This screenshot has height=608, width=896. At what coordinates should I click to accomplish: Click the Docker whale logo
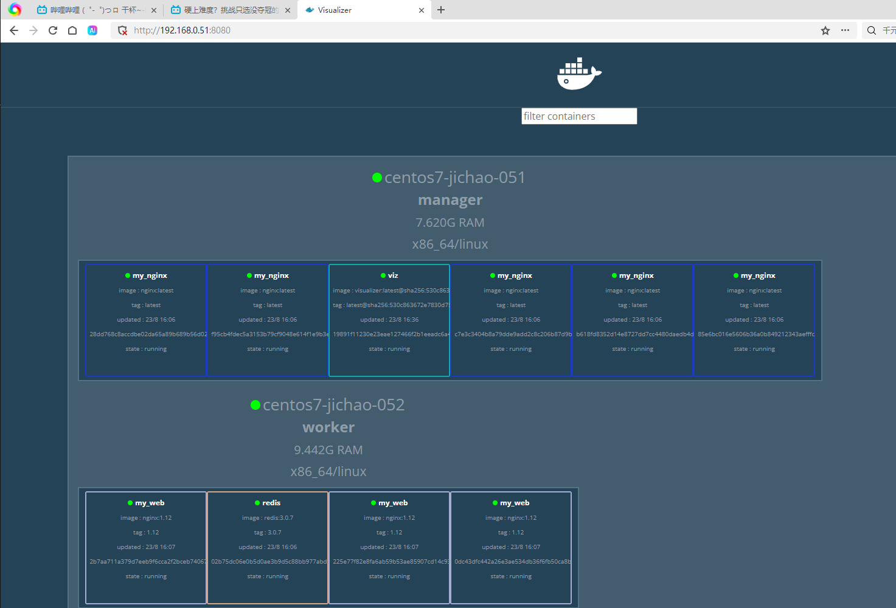click(x=579, y=74)
